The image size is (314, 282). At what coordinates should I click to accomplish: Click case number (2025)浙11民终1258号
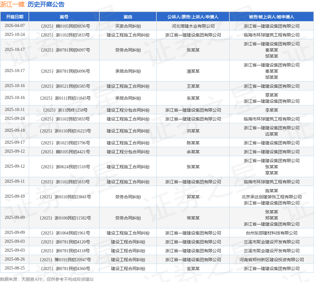click(65, 110)
